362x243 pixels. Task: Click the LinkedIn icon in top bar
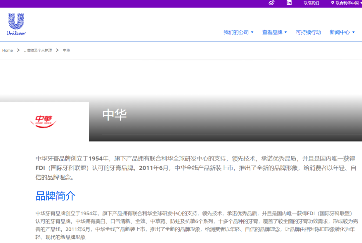[289, 3]
